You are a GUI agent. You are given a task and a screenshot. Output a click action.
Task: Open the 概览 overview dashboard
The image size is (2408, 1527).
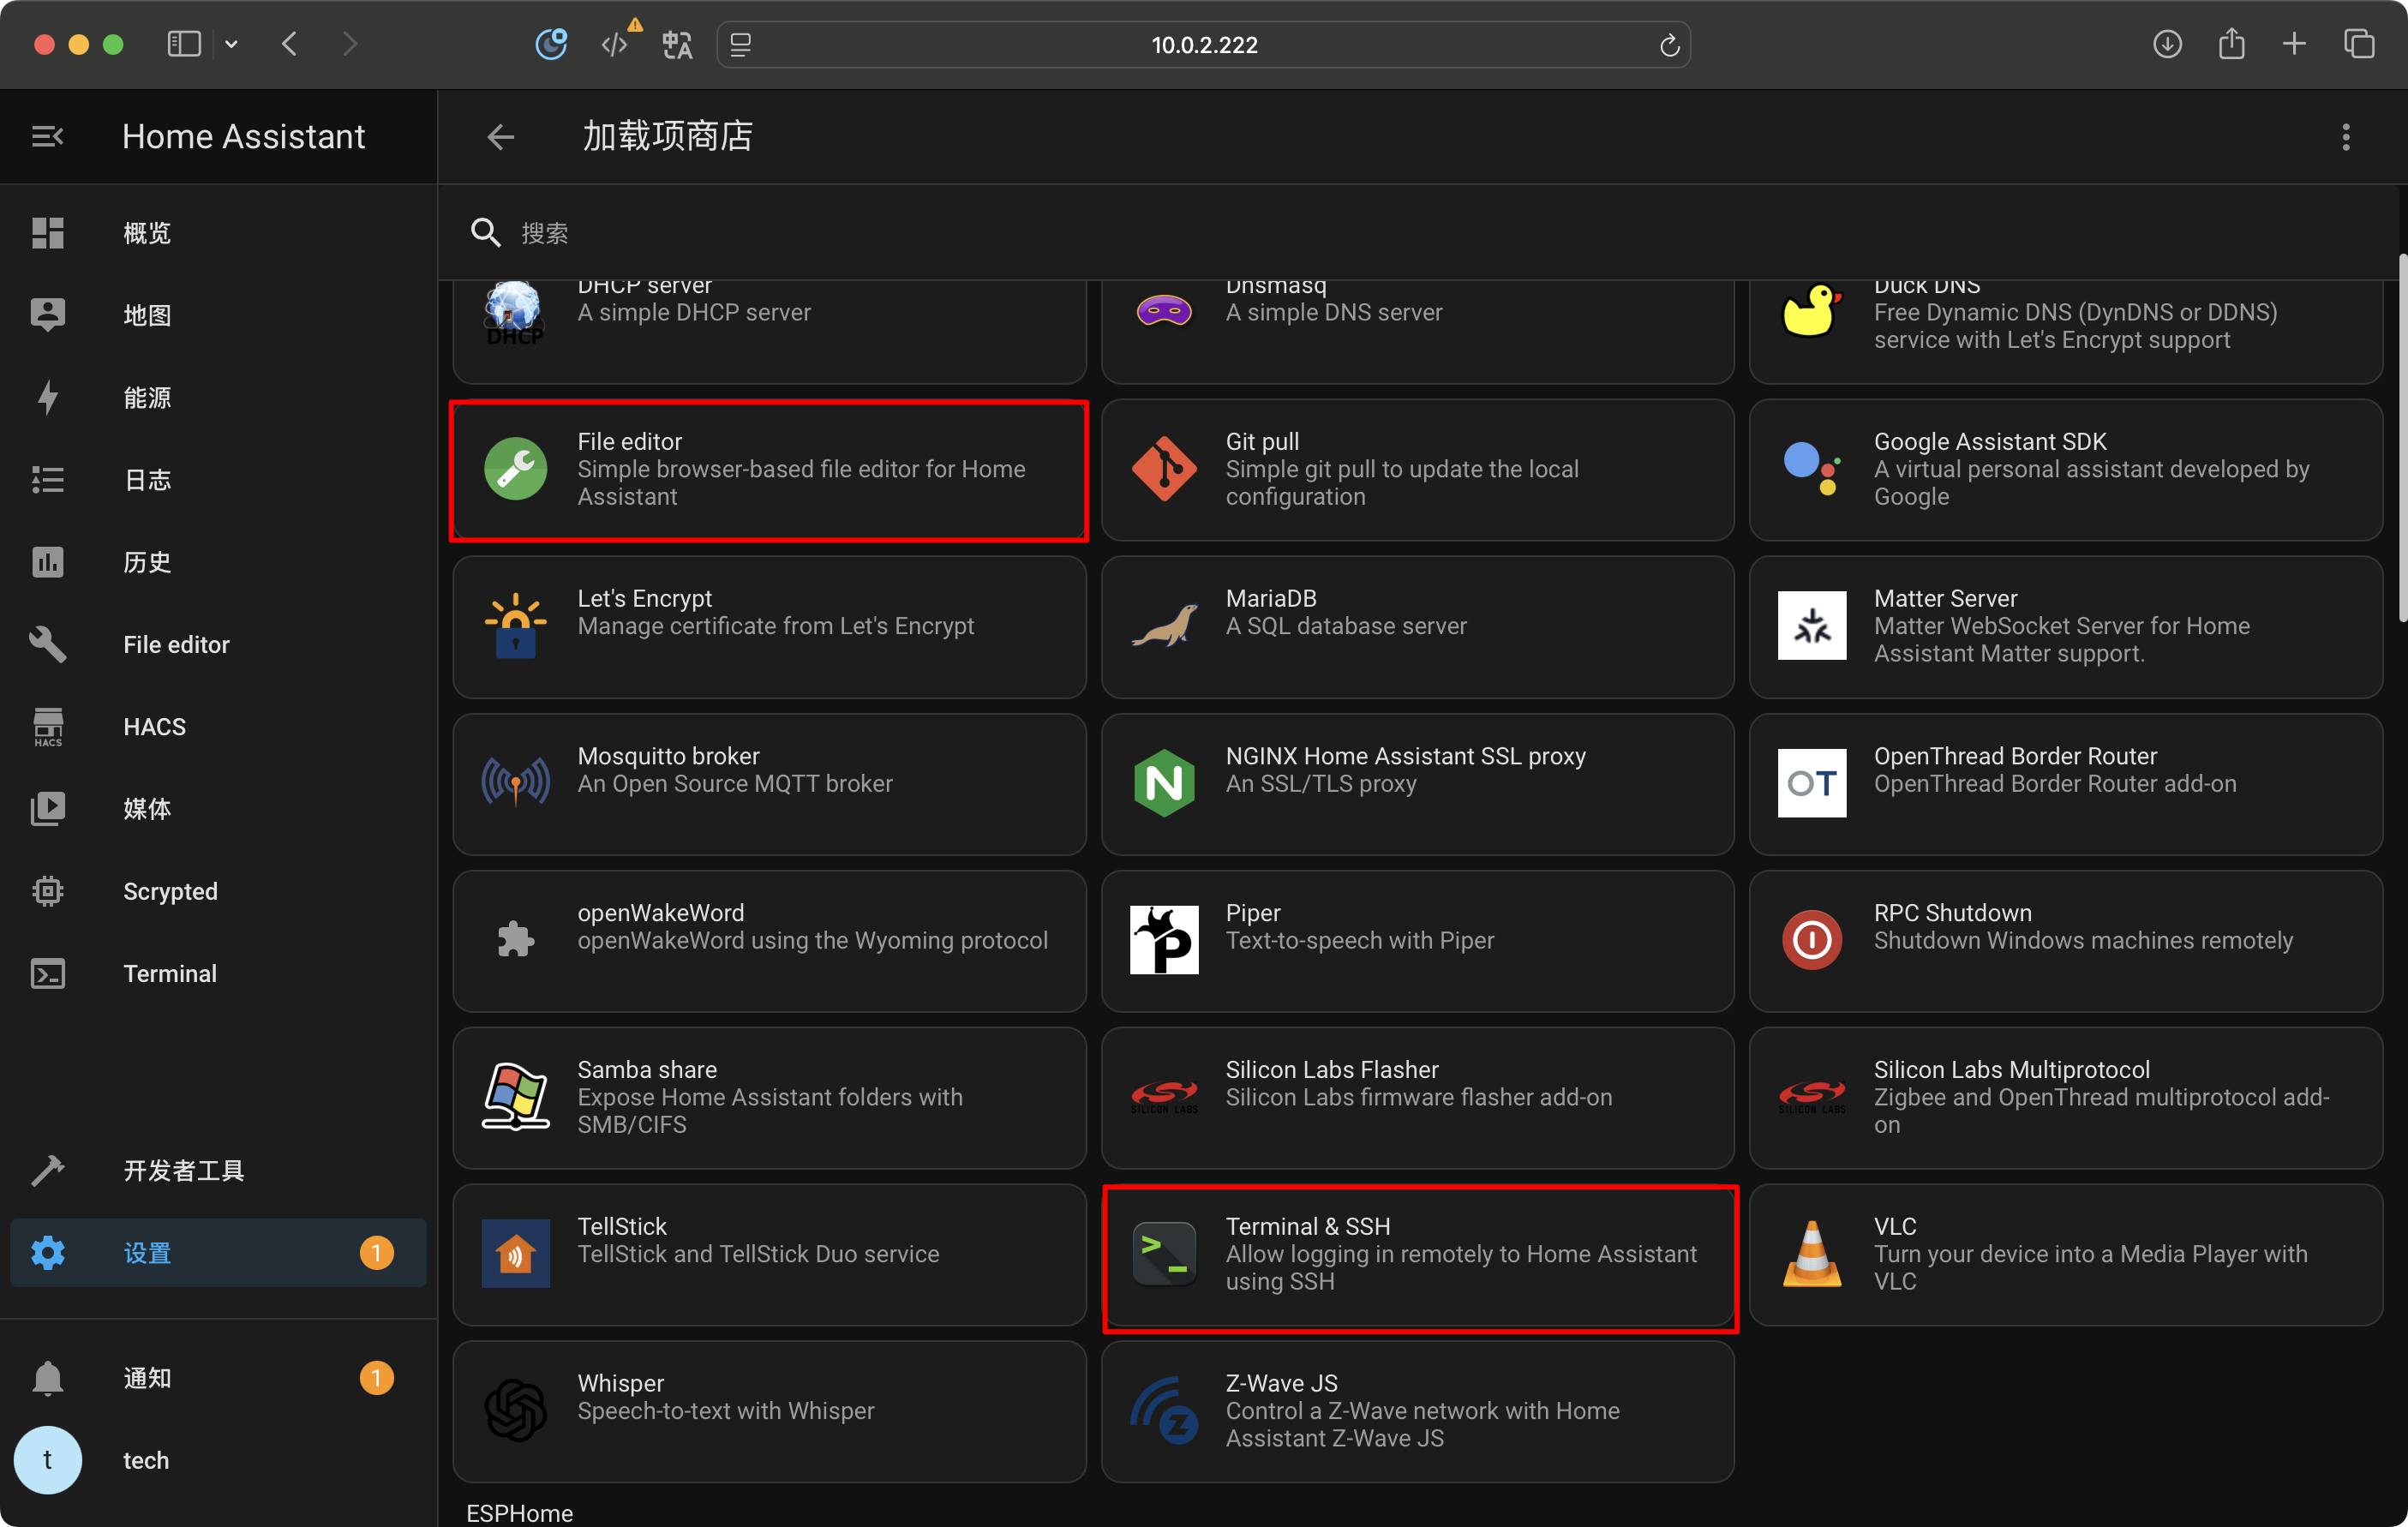218,233
